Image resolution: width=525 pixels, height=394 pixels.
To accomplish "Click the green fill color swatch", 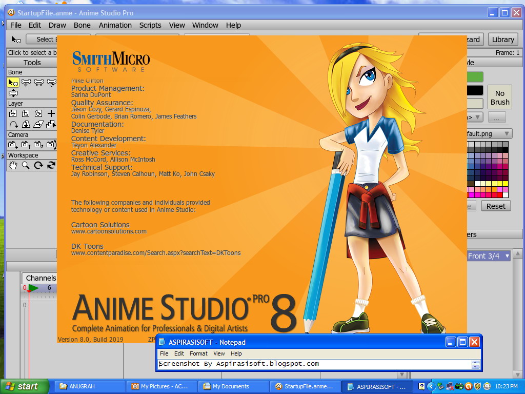I will (x=475, y=77).
